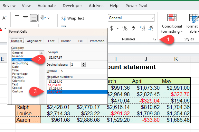Click the bottom align icon
The width and height of the screenshot is (199, 132).
pyautogui.click(x=34, y=18)
